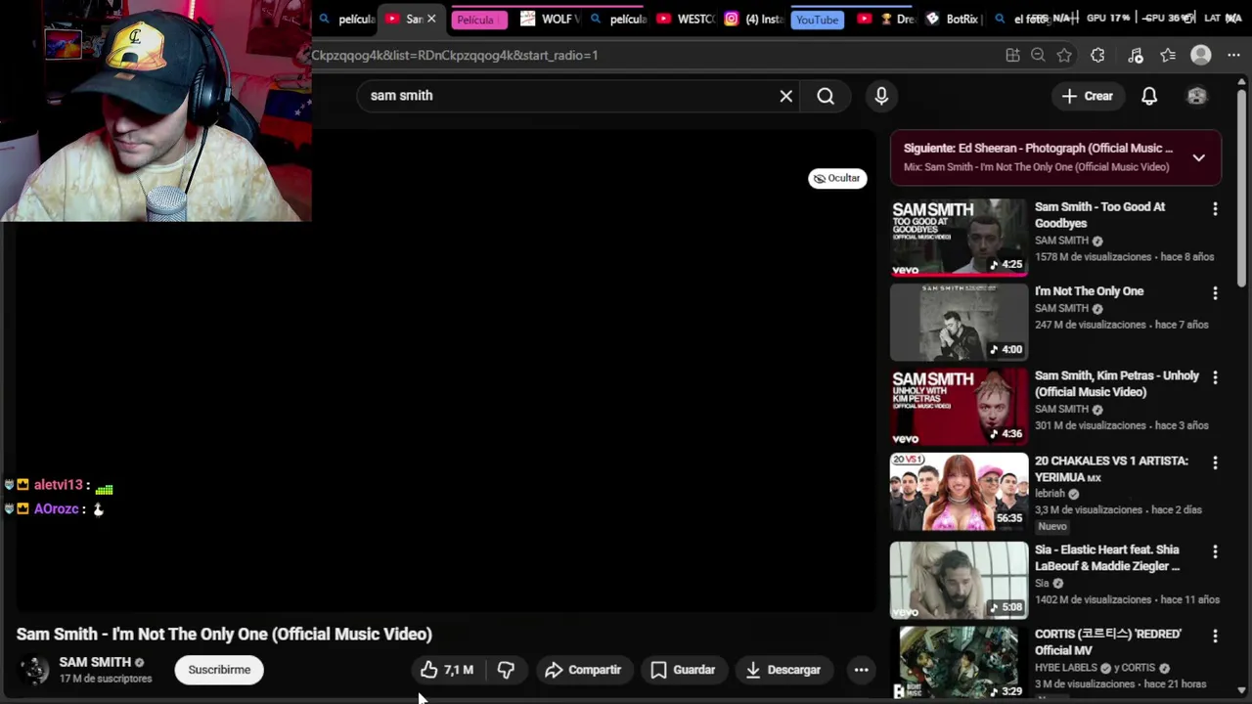1252x704 pixels.
Task: Close the active Sam Smith YouTube tab
Action: click(431, 19)
